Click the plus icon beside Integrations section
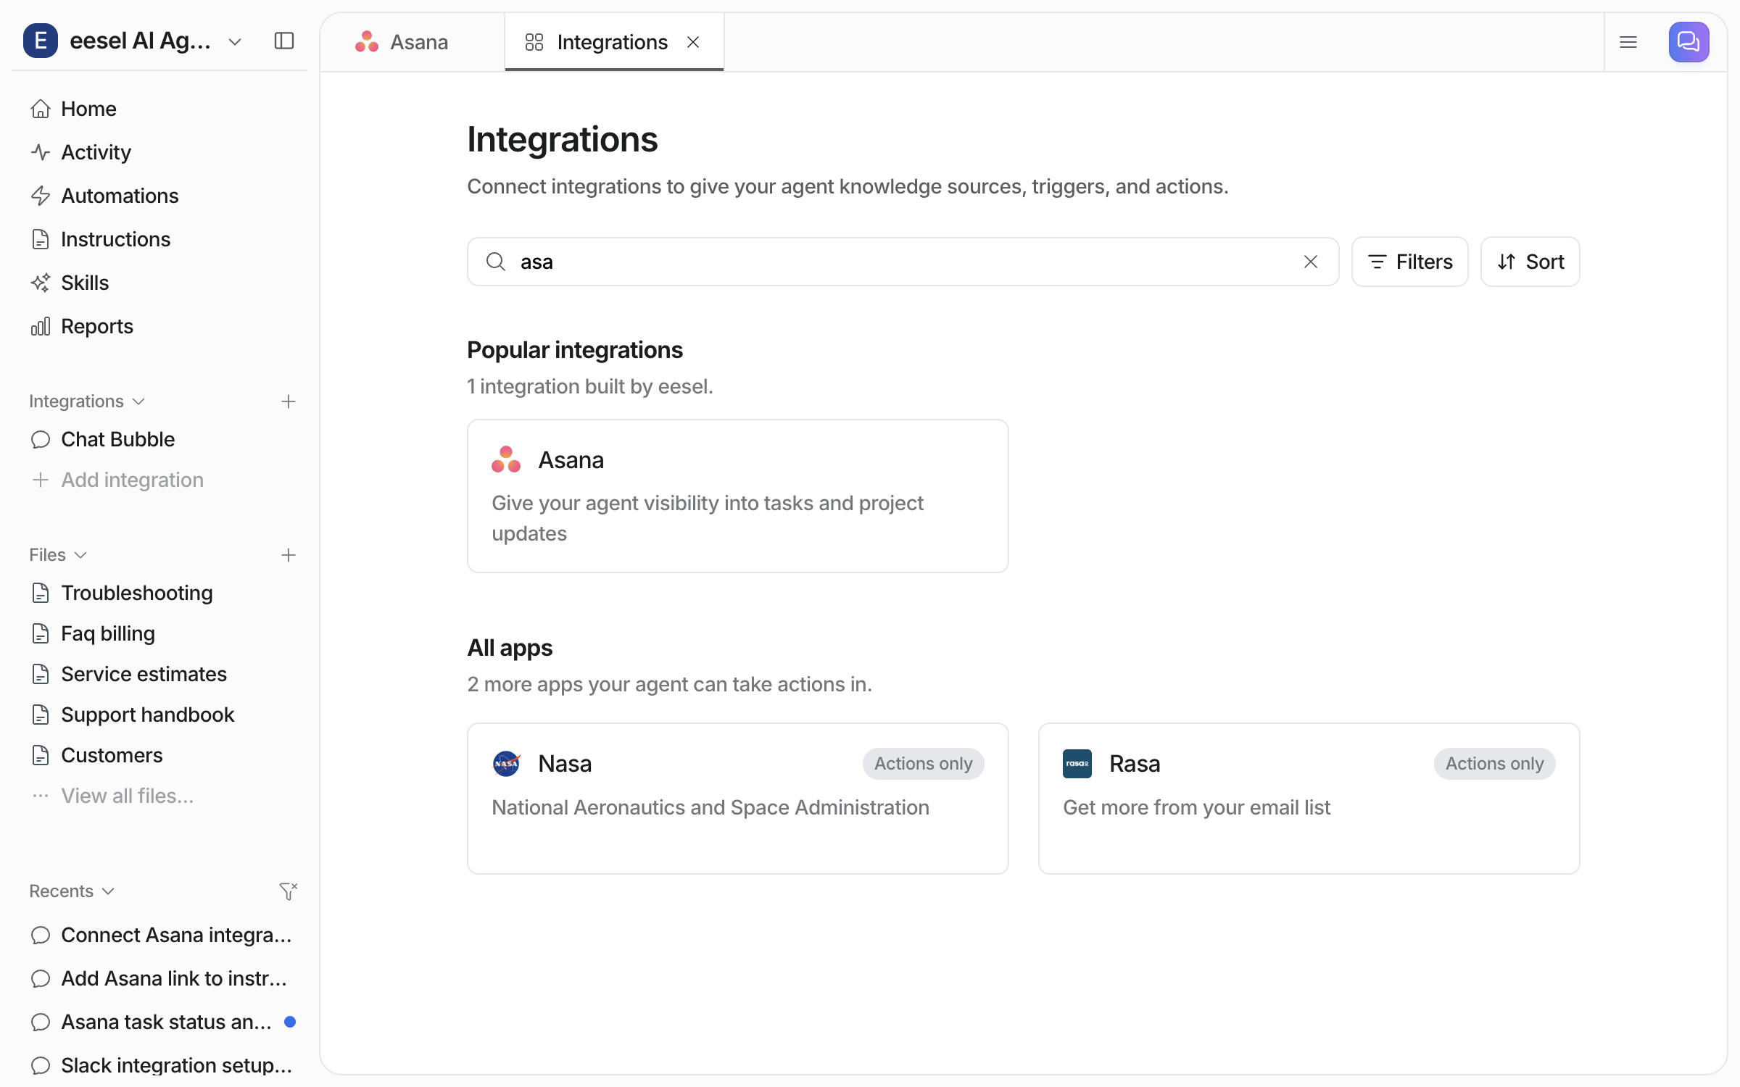This screenshot has height=1087, width=1740. click(289, 401)
